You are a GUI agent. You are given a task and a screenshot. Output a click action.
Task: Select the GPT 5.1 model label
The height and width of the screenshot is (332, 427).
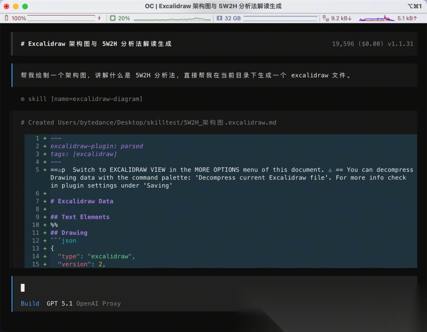(x=59, y=304)
